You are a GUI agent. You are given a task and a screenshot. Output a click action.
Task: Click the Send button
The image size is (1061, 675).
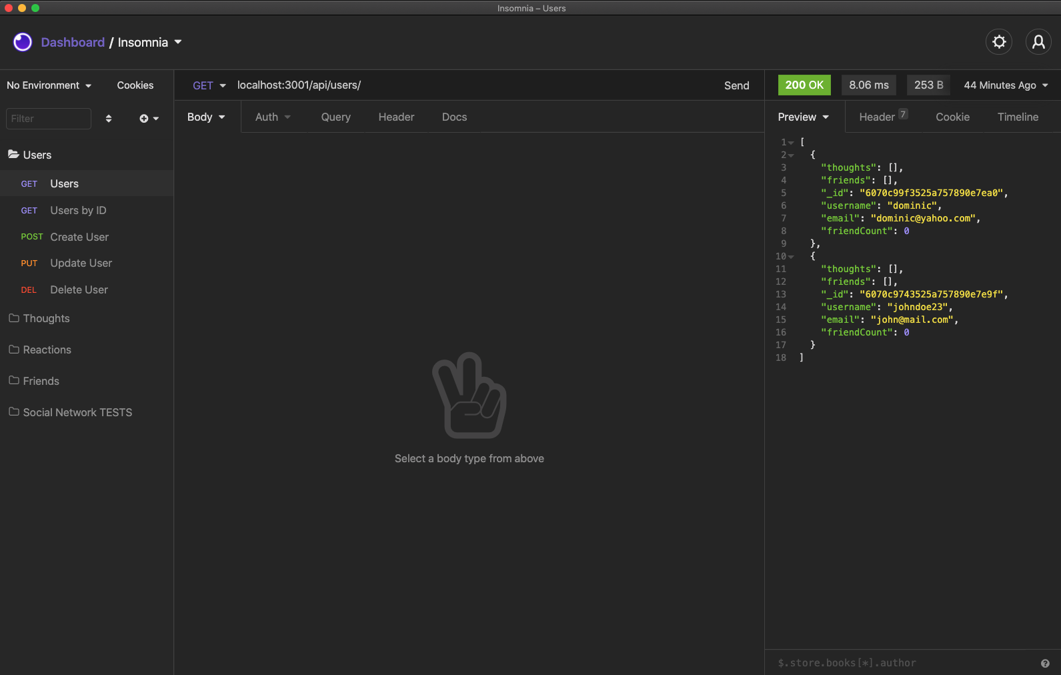click(737, 85)
